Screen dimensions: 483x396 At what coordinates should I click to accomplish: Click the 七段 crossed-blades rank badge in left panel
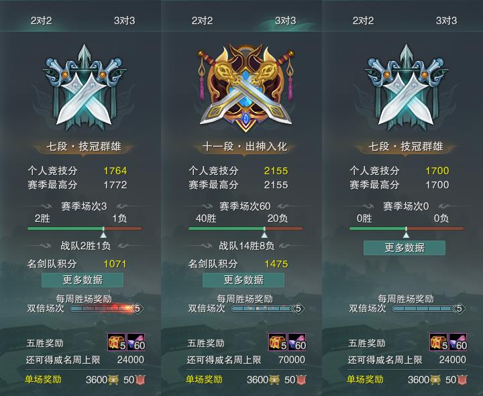84,88
